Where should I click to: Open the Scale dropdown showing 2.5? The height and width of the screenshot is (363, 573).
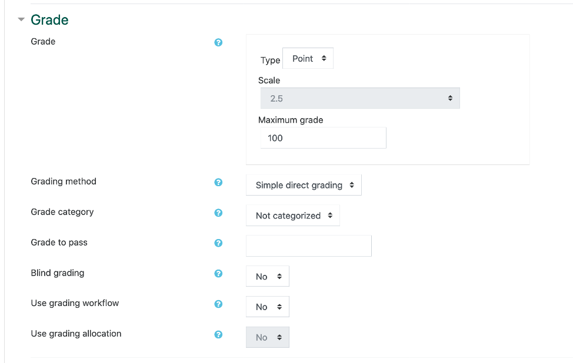click(x=359, y=98)
